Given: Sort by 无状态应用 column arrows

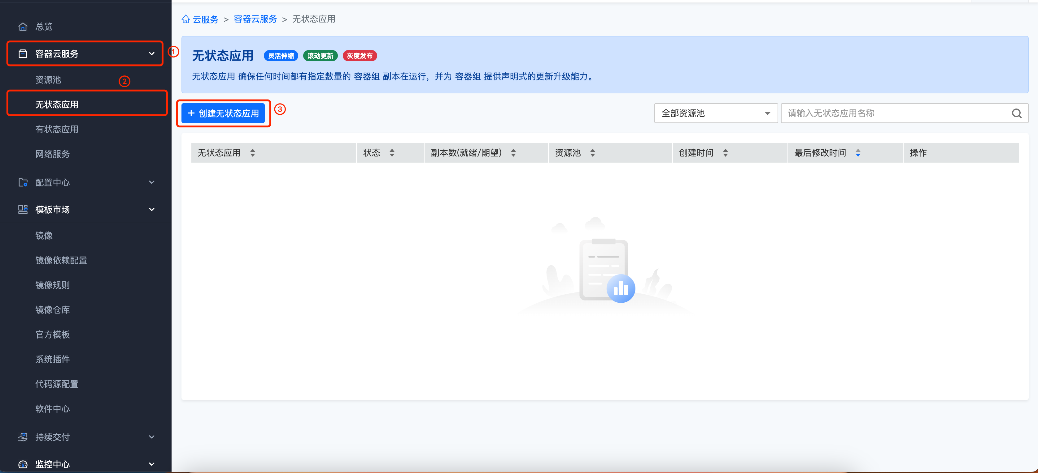Looking at the screenshot, I should (253, 153).
